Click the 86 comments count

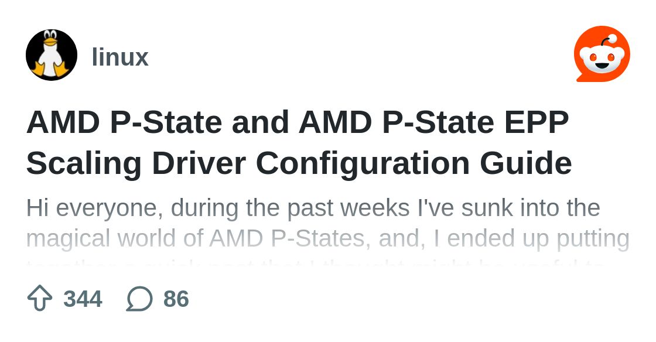tap(176, 299)
